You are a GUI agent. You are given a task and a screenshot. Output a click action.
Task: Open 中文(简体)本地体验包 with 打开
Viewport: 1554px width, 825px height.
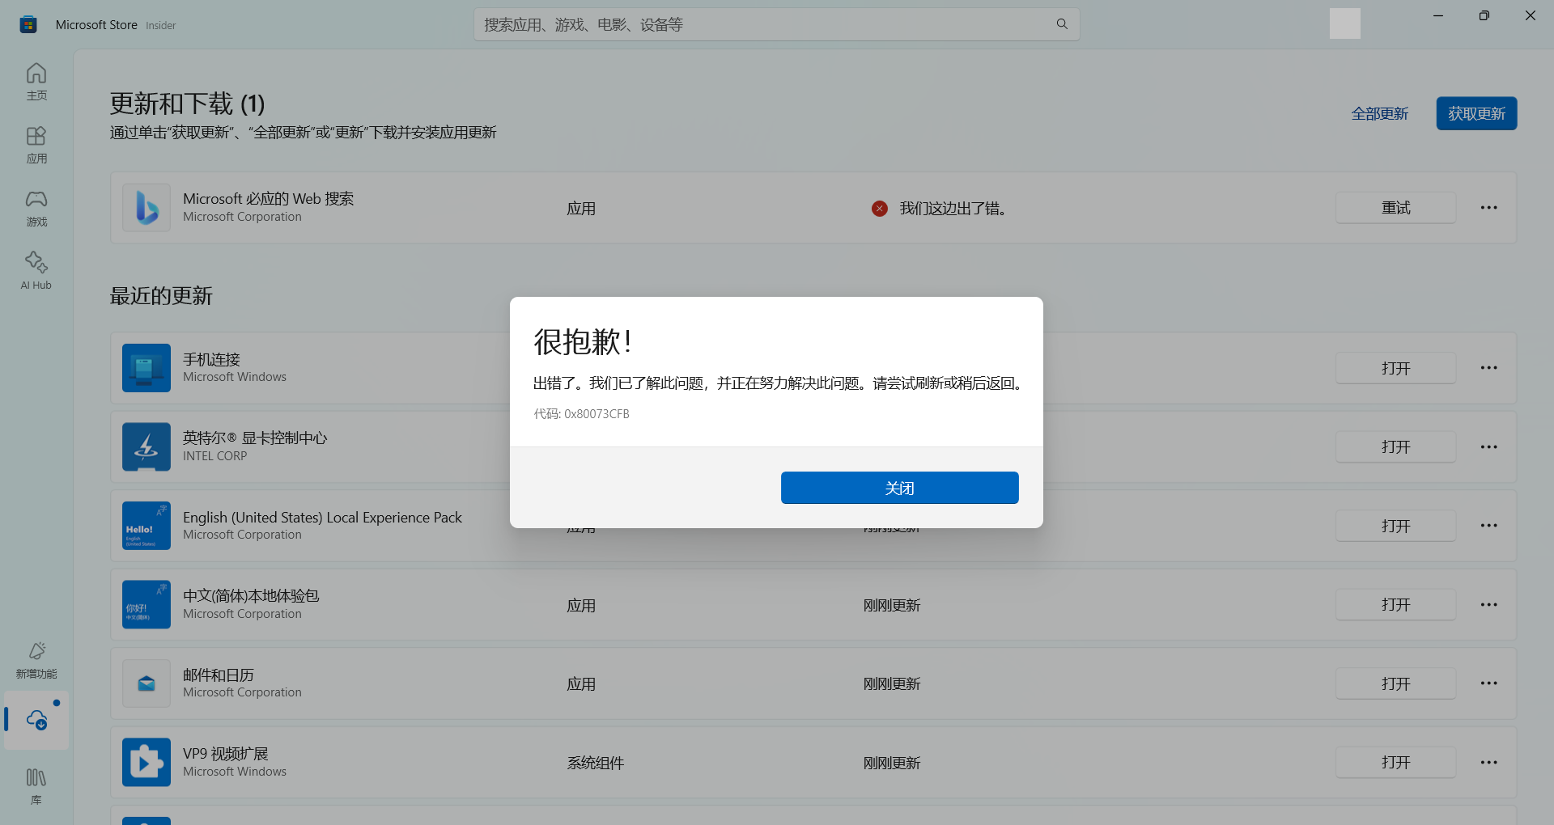[x=1395, y=604]
